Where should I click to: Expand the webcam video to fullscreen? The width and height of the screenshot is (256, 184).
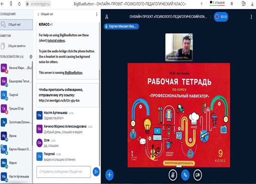coord(190,36)
